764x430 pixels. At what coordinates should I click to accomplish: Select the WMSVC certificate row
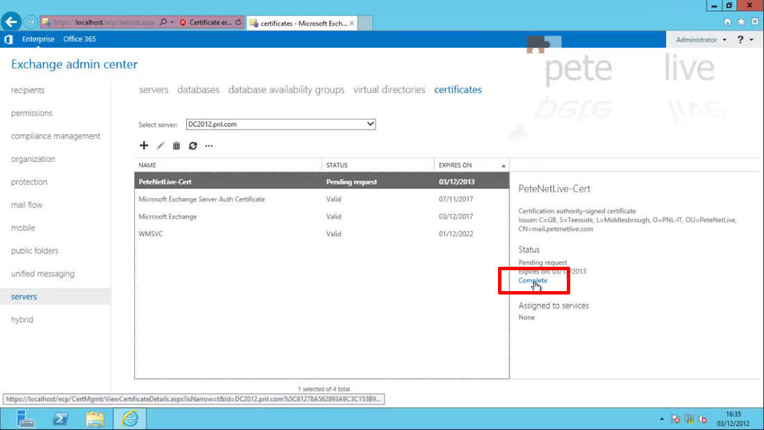point(322,233)
